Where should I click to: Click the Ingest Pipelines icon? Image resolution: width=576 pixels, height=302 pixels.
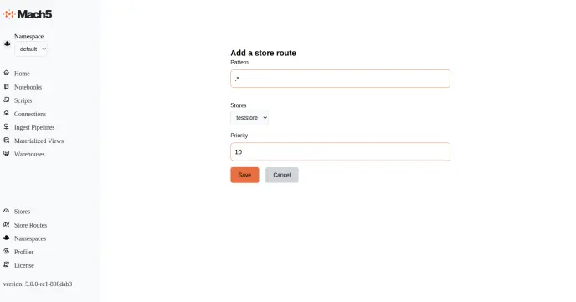(6, 126)
